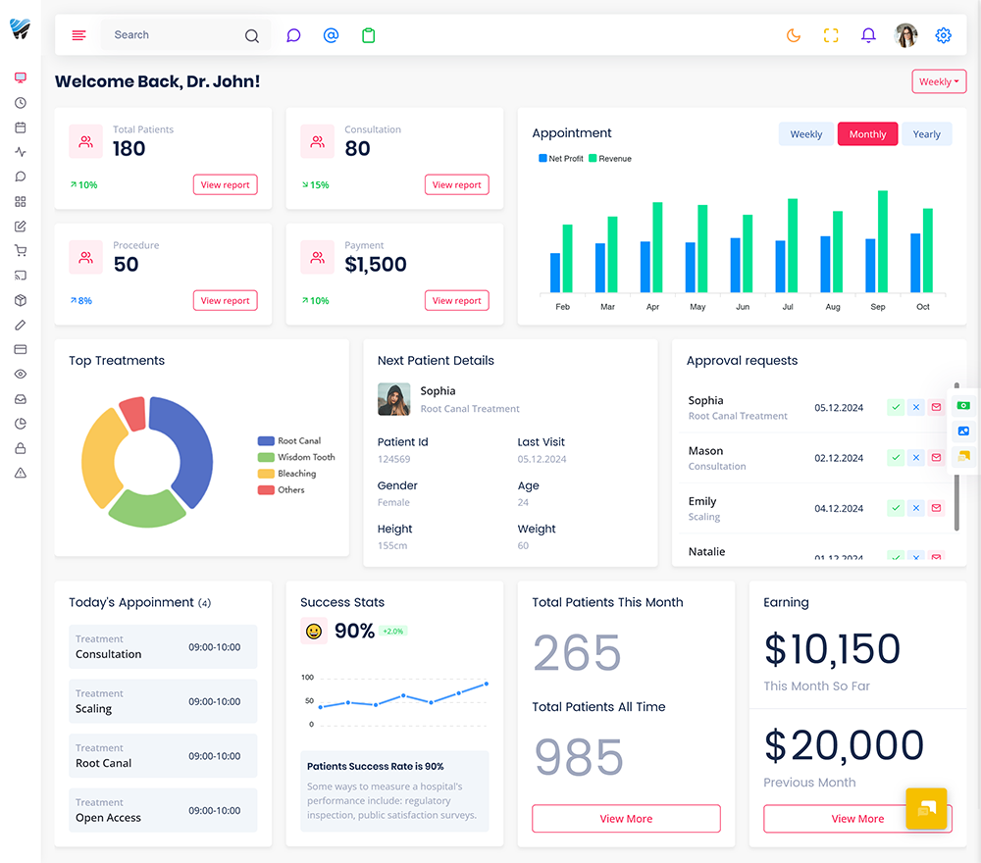The height and width of the screenshot is (863, 981).
Task: Open the chat bubble icon in top bar
Action: (x=293, y=35)
